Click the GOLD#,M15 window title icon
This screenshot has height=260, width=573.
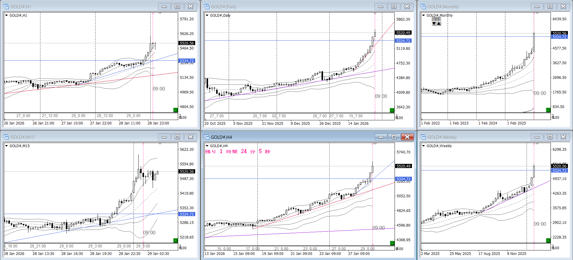[x=6, y=137]
